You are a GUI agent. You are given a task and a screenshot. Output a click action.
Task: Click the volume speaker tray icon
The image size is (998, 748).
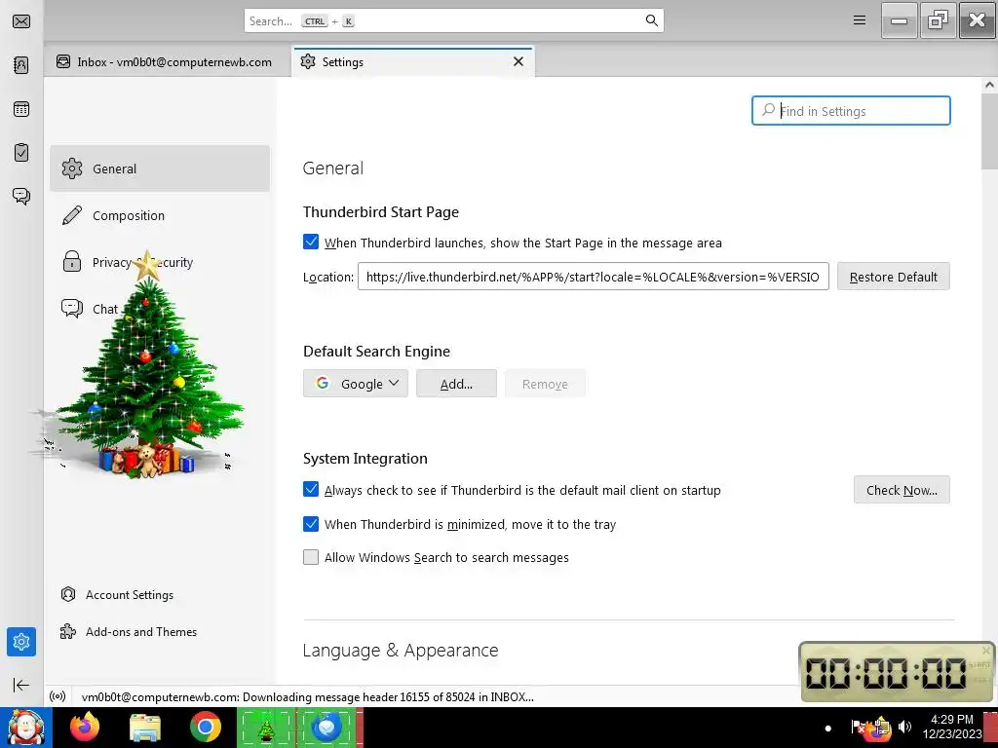click(904, 727)
